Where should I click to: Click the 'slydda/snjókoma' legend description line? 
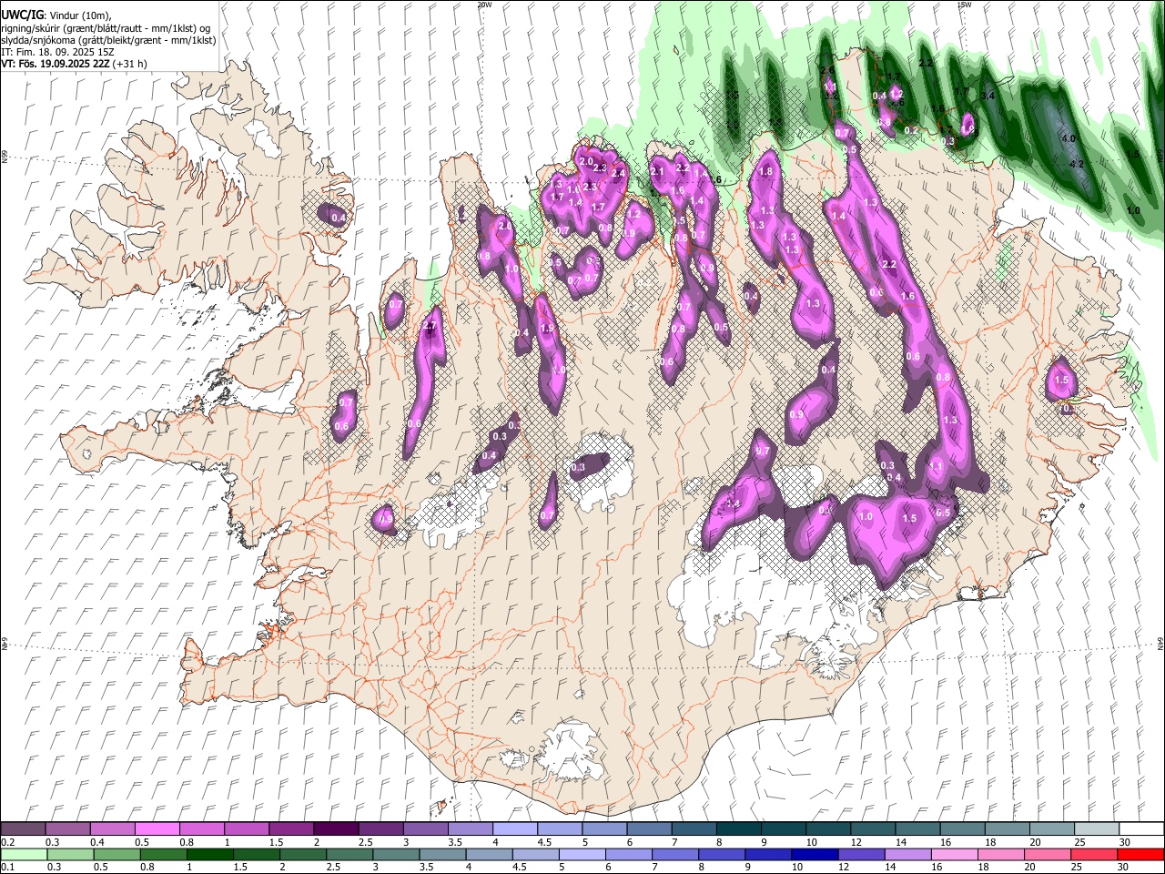tap(108, 40)
